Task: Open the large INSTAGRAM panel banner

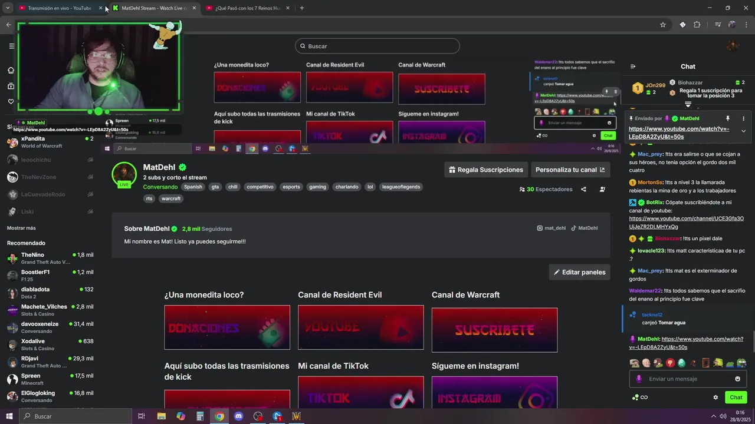Action: 494,392
